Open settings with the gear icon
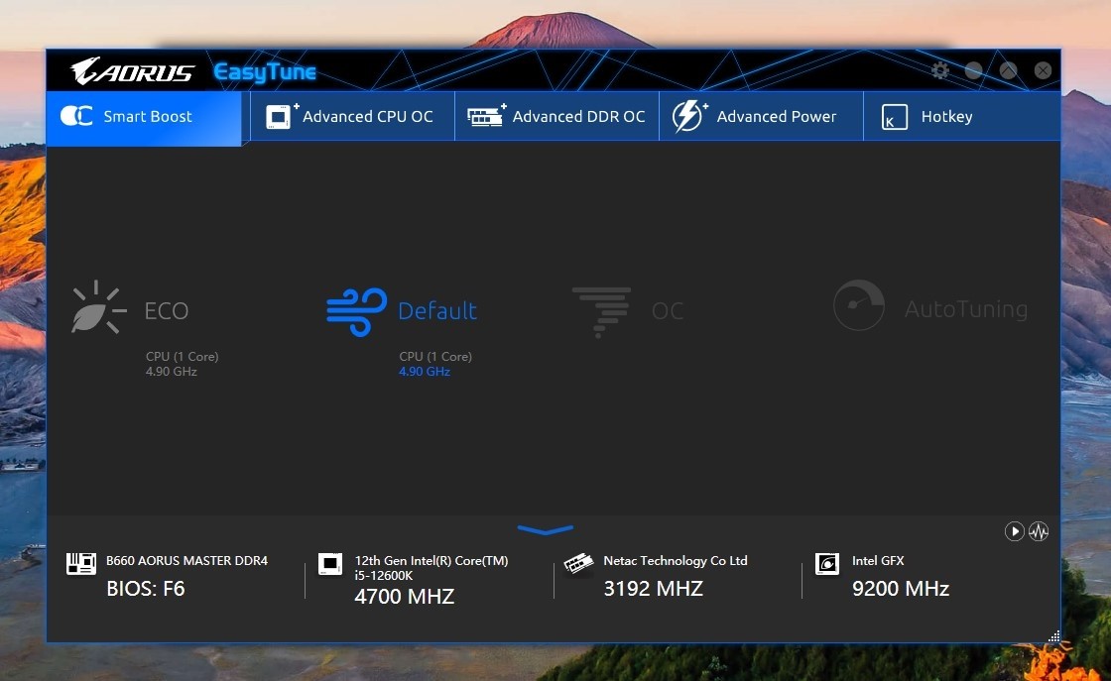 [939, 70]
